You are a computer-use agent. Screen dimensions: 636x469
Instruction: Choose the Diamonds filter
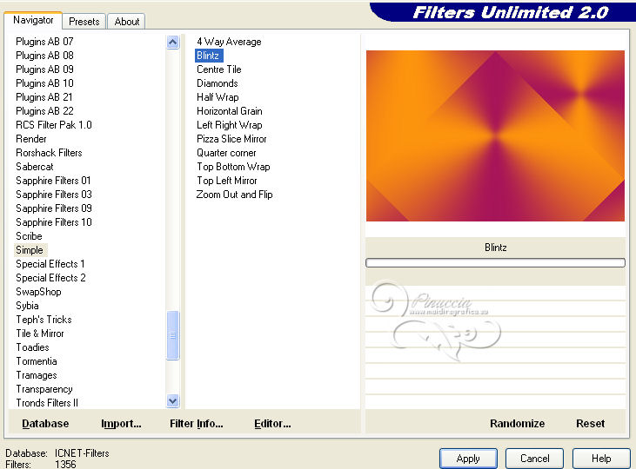[218, 83]
